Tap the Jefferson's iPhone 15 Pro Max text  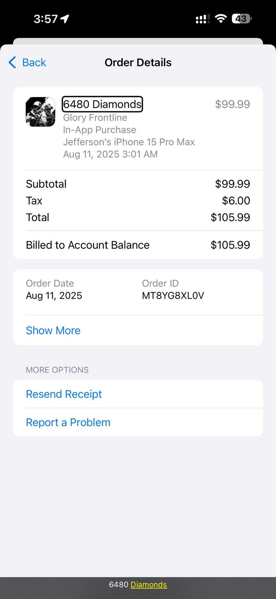point(129,142)
